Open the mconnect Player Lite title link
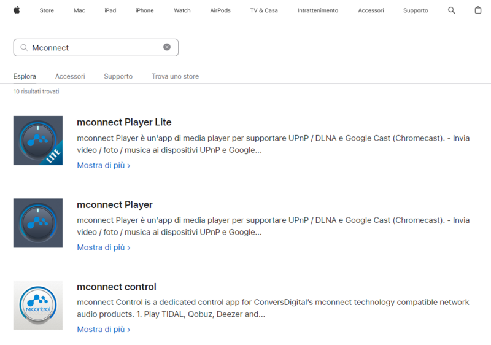The height and width of the screenshot is (345, 491). click(x=124, y=122)
